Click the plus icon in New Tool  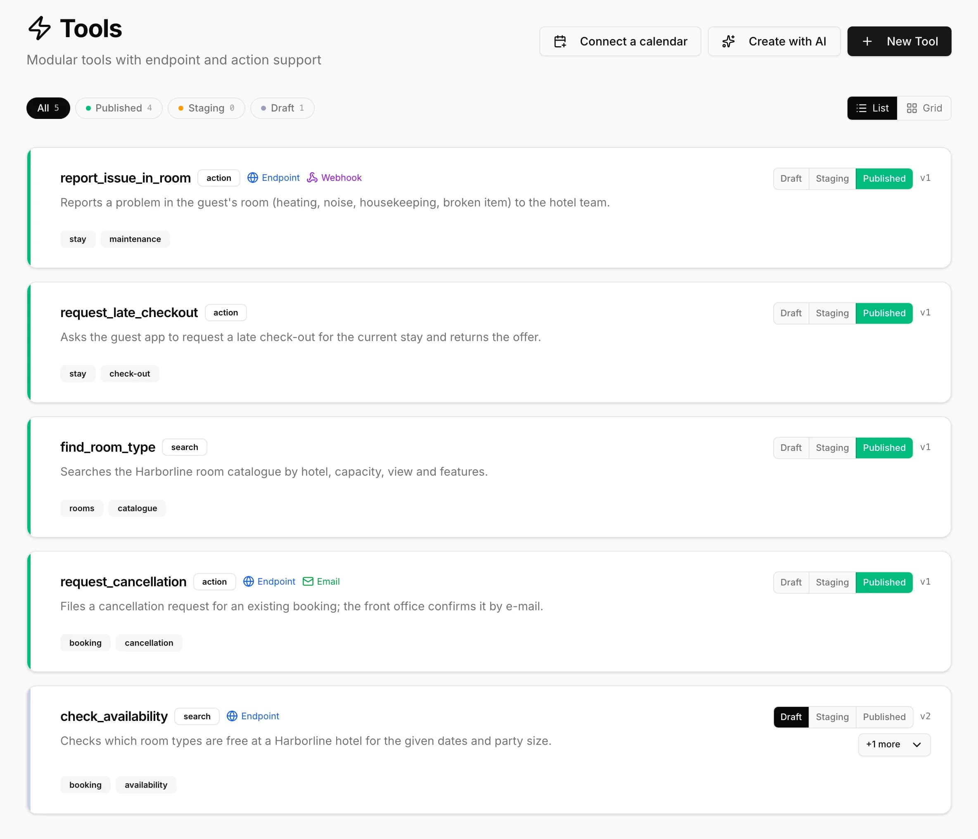coord(867,42)
